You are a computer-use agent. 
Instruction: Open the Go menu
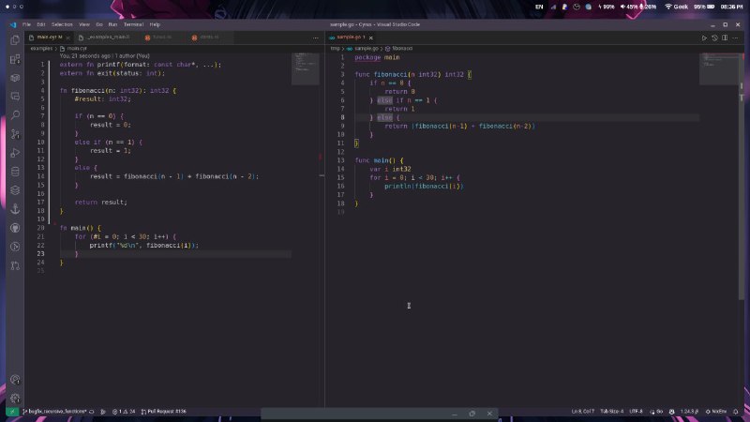[x=99, y=24]
